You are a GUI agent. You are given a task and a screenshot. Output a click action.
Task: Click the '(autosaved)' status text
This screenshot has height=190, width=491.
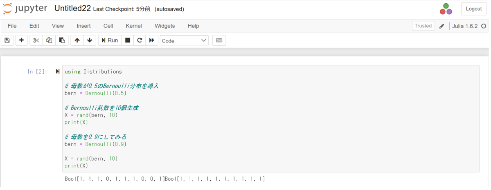[169, 9]
